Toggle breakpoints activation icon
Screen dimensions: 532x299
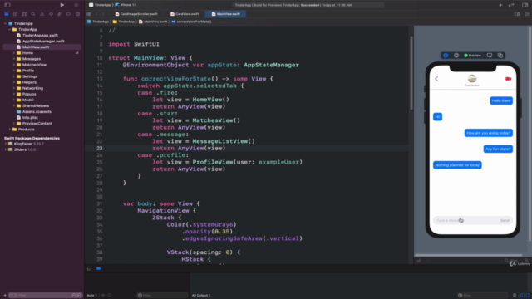tap(99, 268)
